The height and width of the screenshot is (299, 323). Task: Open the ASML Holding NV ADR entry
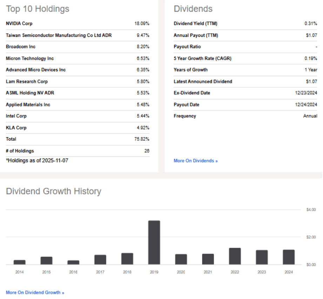[x=30, y=93]
